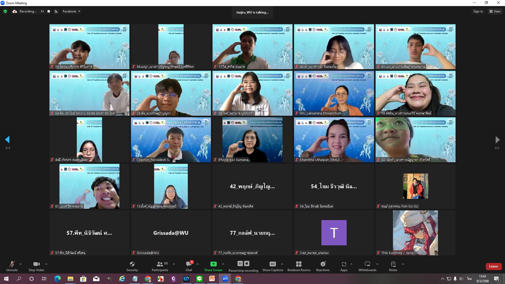This screenshot has height=284, width=505.
Task: Open the View layout menu
Action: coord(495,11)
